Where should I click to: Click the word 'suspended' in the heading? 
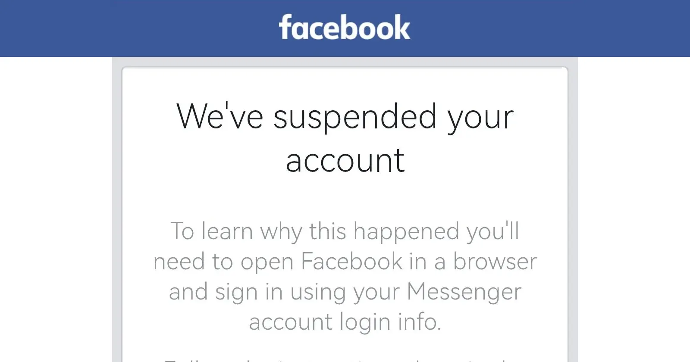pyautogui.click(x=355, y=116)
